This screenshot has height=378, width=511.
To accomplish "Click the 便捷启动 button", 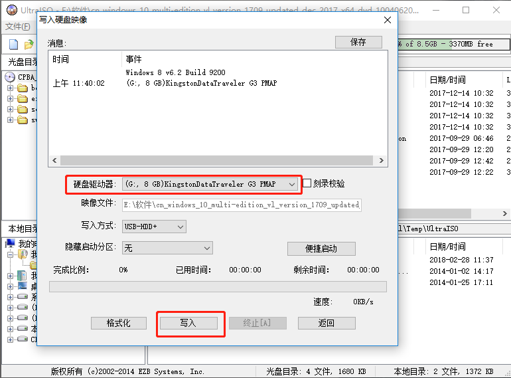I will pyautogui.click(x=321, y=249).
